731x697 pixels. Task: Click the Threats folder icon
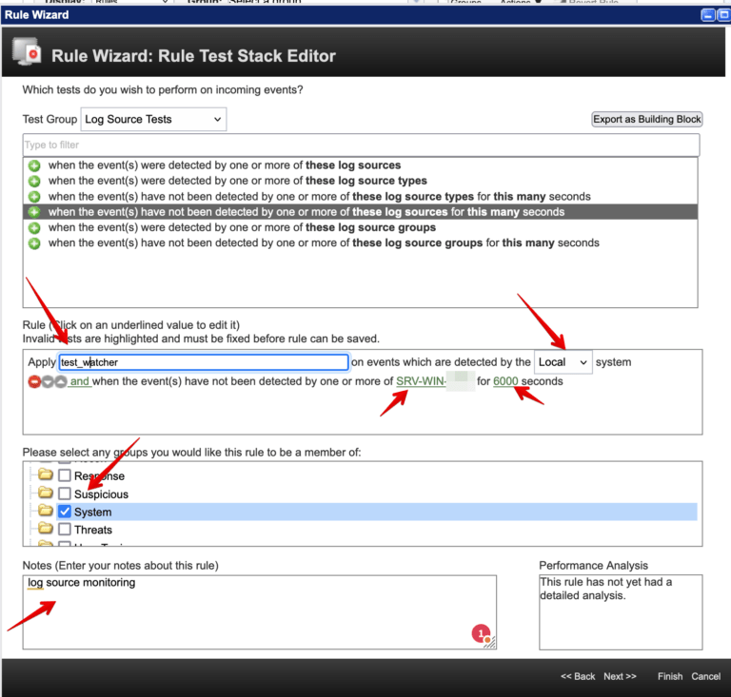(46, 528)
